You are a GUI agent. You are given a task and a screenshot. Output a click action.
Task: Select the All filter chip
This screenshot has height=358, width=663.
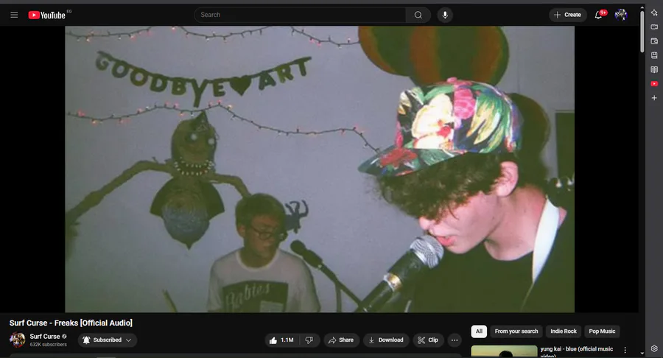479,331
